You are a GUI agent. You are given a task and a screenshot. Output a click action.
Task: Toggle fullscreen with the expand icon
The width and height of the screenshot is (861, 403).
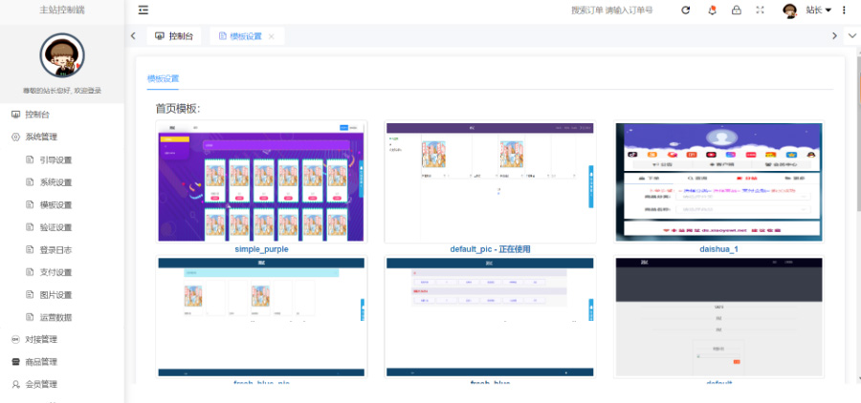(x=761, y=11)
